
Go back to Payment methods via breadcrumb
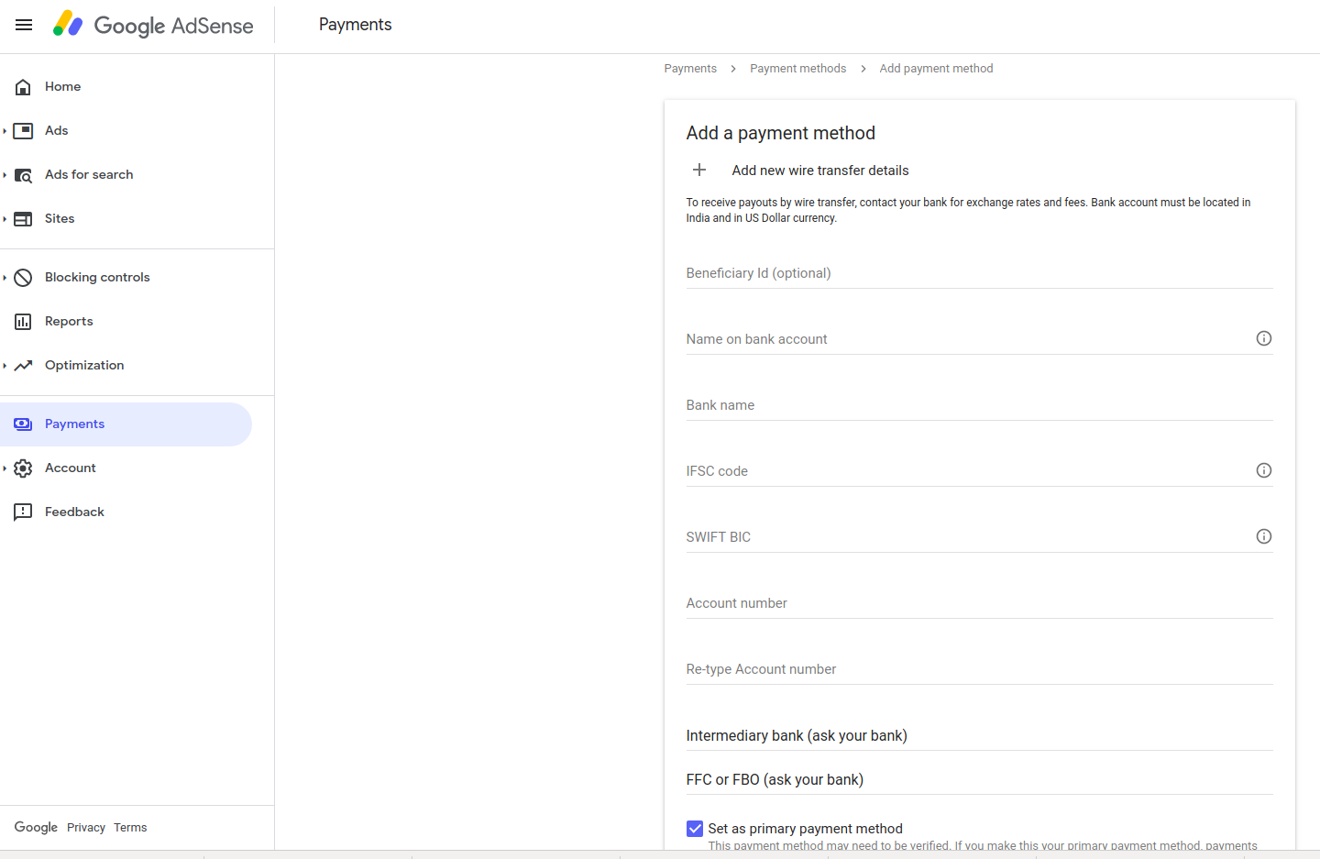tap(797, 68)
